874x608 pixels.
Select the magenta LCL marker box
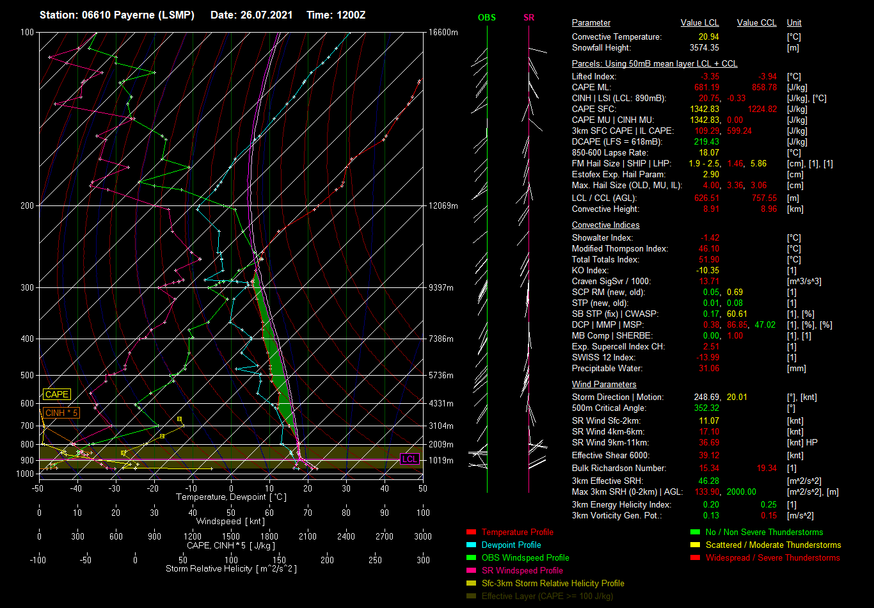tap(409, 459)
